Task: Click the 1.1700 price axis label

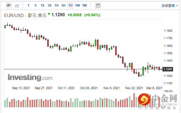Action: click(x=168, y=38)
